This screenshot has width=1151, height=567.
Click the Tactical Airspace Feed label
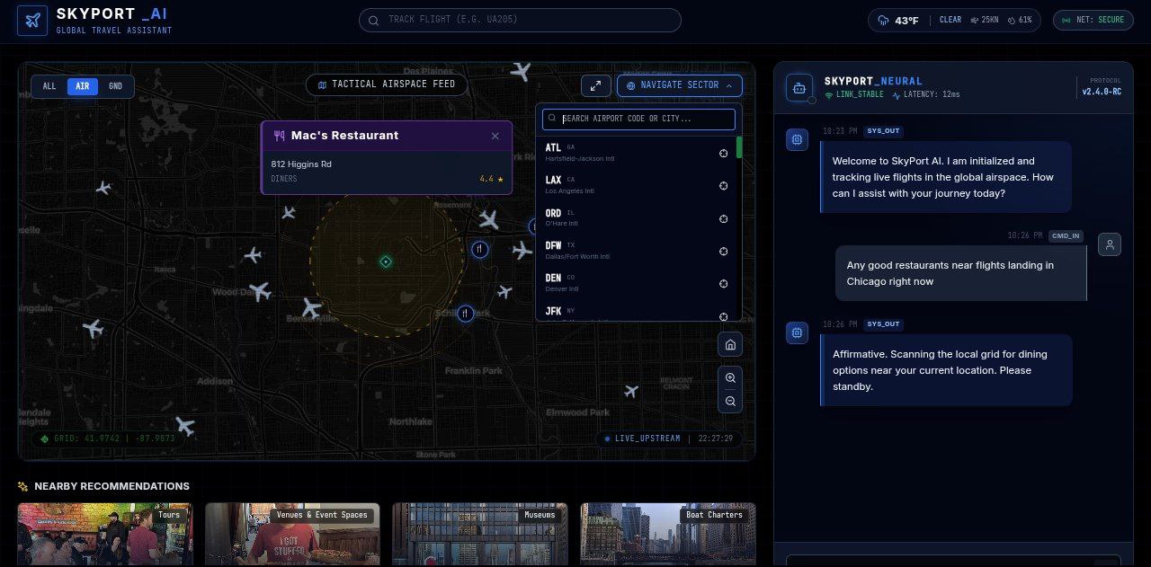[x=387, y=84]
